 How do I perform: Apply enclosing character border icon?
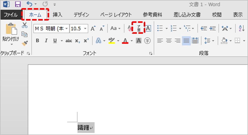pyautogui.click(x=148, y=28)
